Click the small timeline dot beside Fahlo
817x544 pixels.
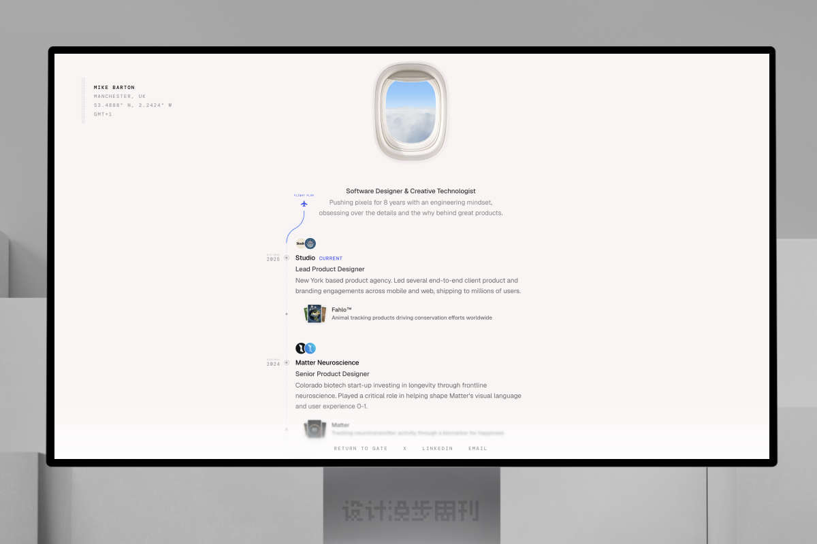pos(287,313)
